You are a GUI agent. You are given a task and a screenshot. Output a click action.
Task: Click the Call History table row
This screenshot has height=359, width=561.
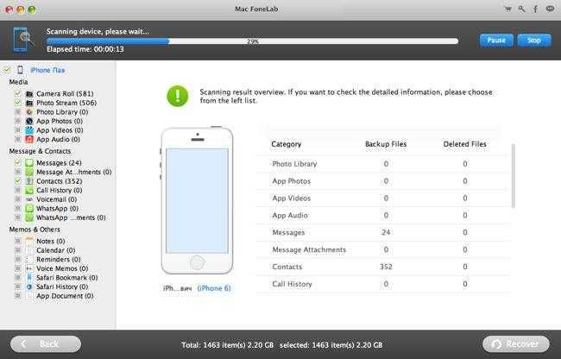pyautogui.click(x=383, y=284)
